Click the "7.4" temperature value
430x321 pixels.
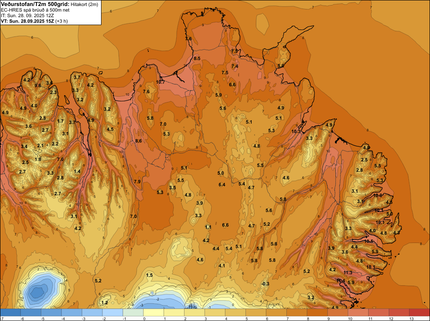235,66
